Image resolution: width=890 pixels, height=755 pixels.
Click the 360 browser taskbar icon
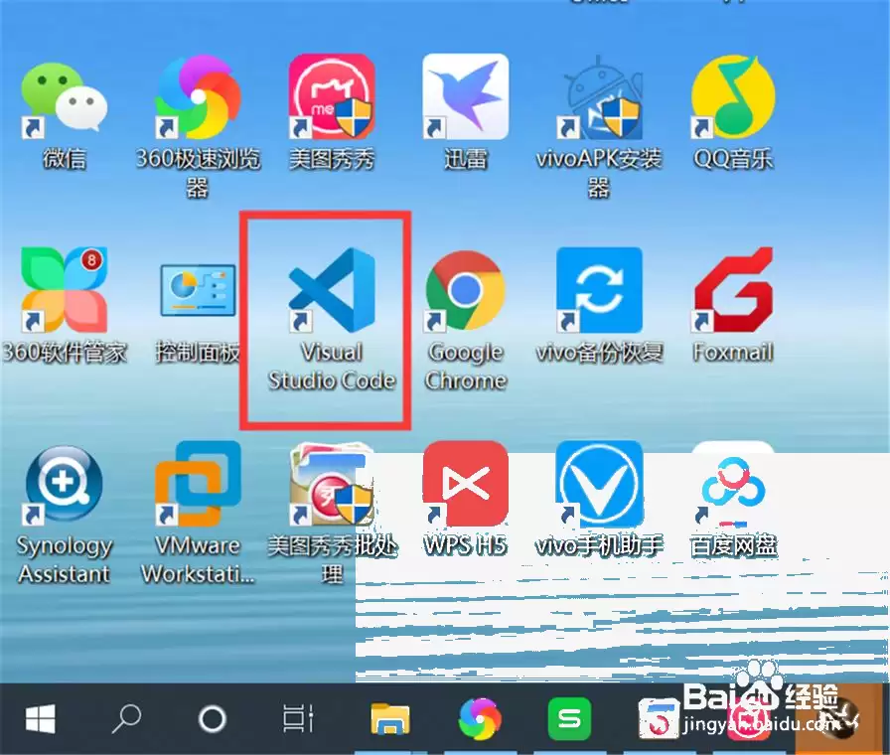pyautogui.click(x=480, y=719)
